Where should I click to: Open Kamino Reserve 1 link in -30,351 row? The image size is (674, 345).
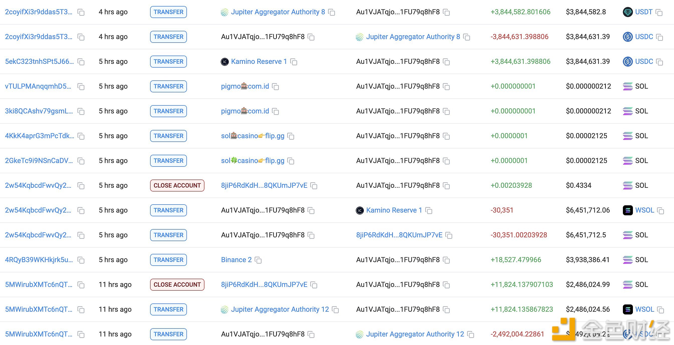coord(394,210)
